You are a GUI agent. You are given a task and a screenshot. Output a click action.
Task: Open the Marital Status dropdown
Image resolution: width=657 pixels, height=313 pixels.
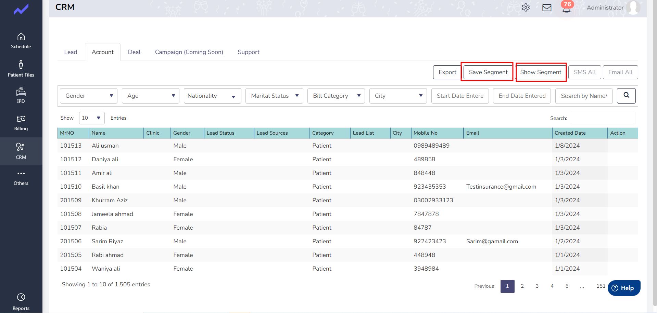click(x=274, y=96)
